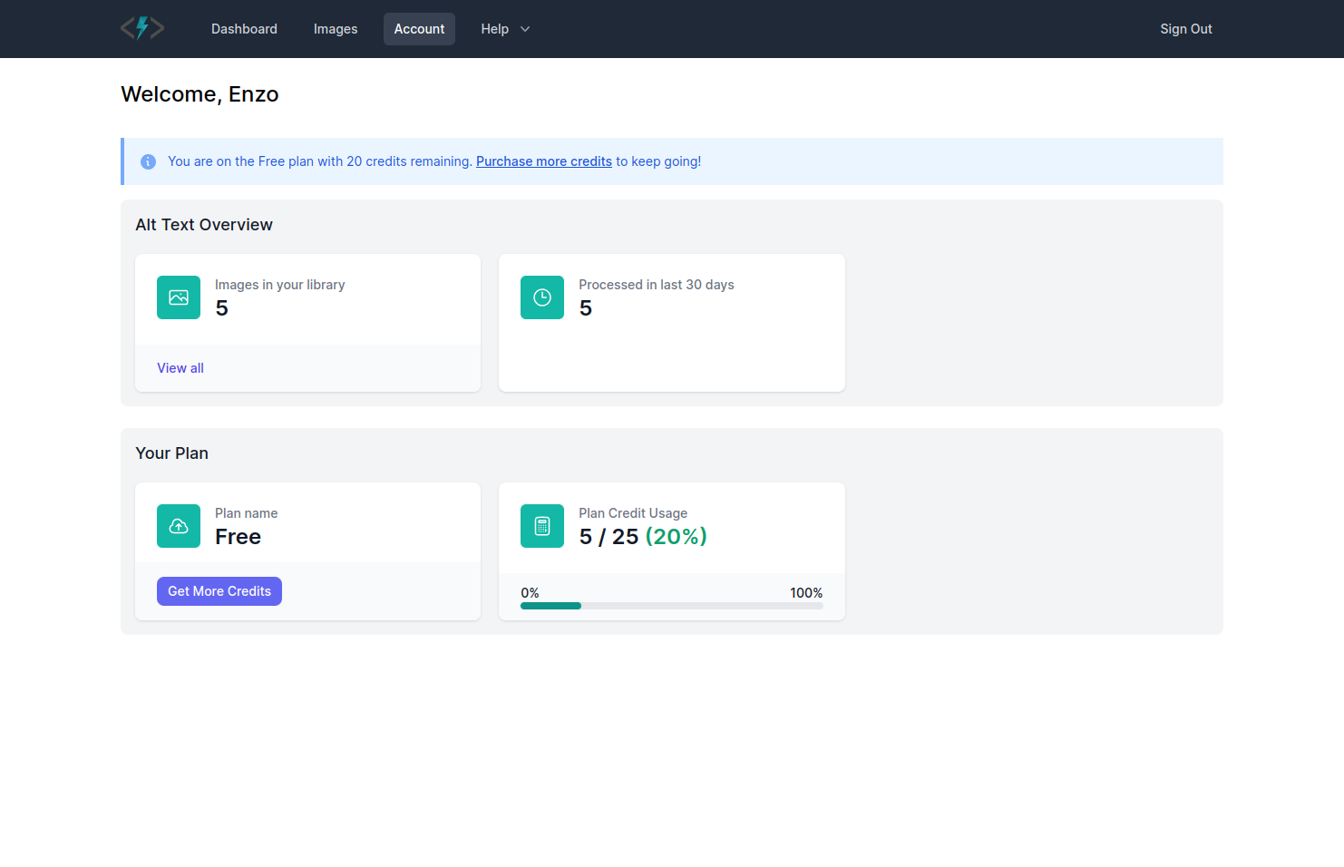Click the 'Plan Credit Usage' label
1344x867 pixels.
click(x=633, y=513)
